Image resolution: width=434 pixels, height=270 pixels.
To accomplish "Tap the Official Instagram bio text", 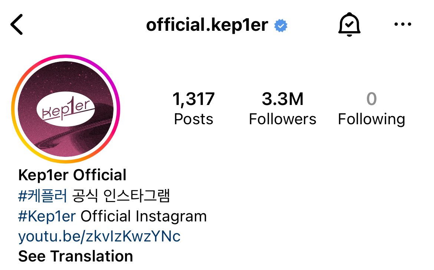I will click(144, 216).
